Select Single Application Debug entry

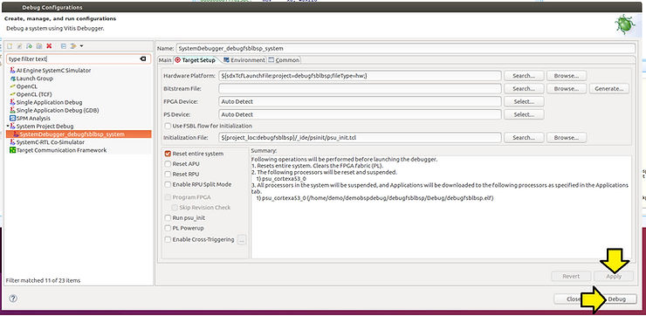point(49,102)
